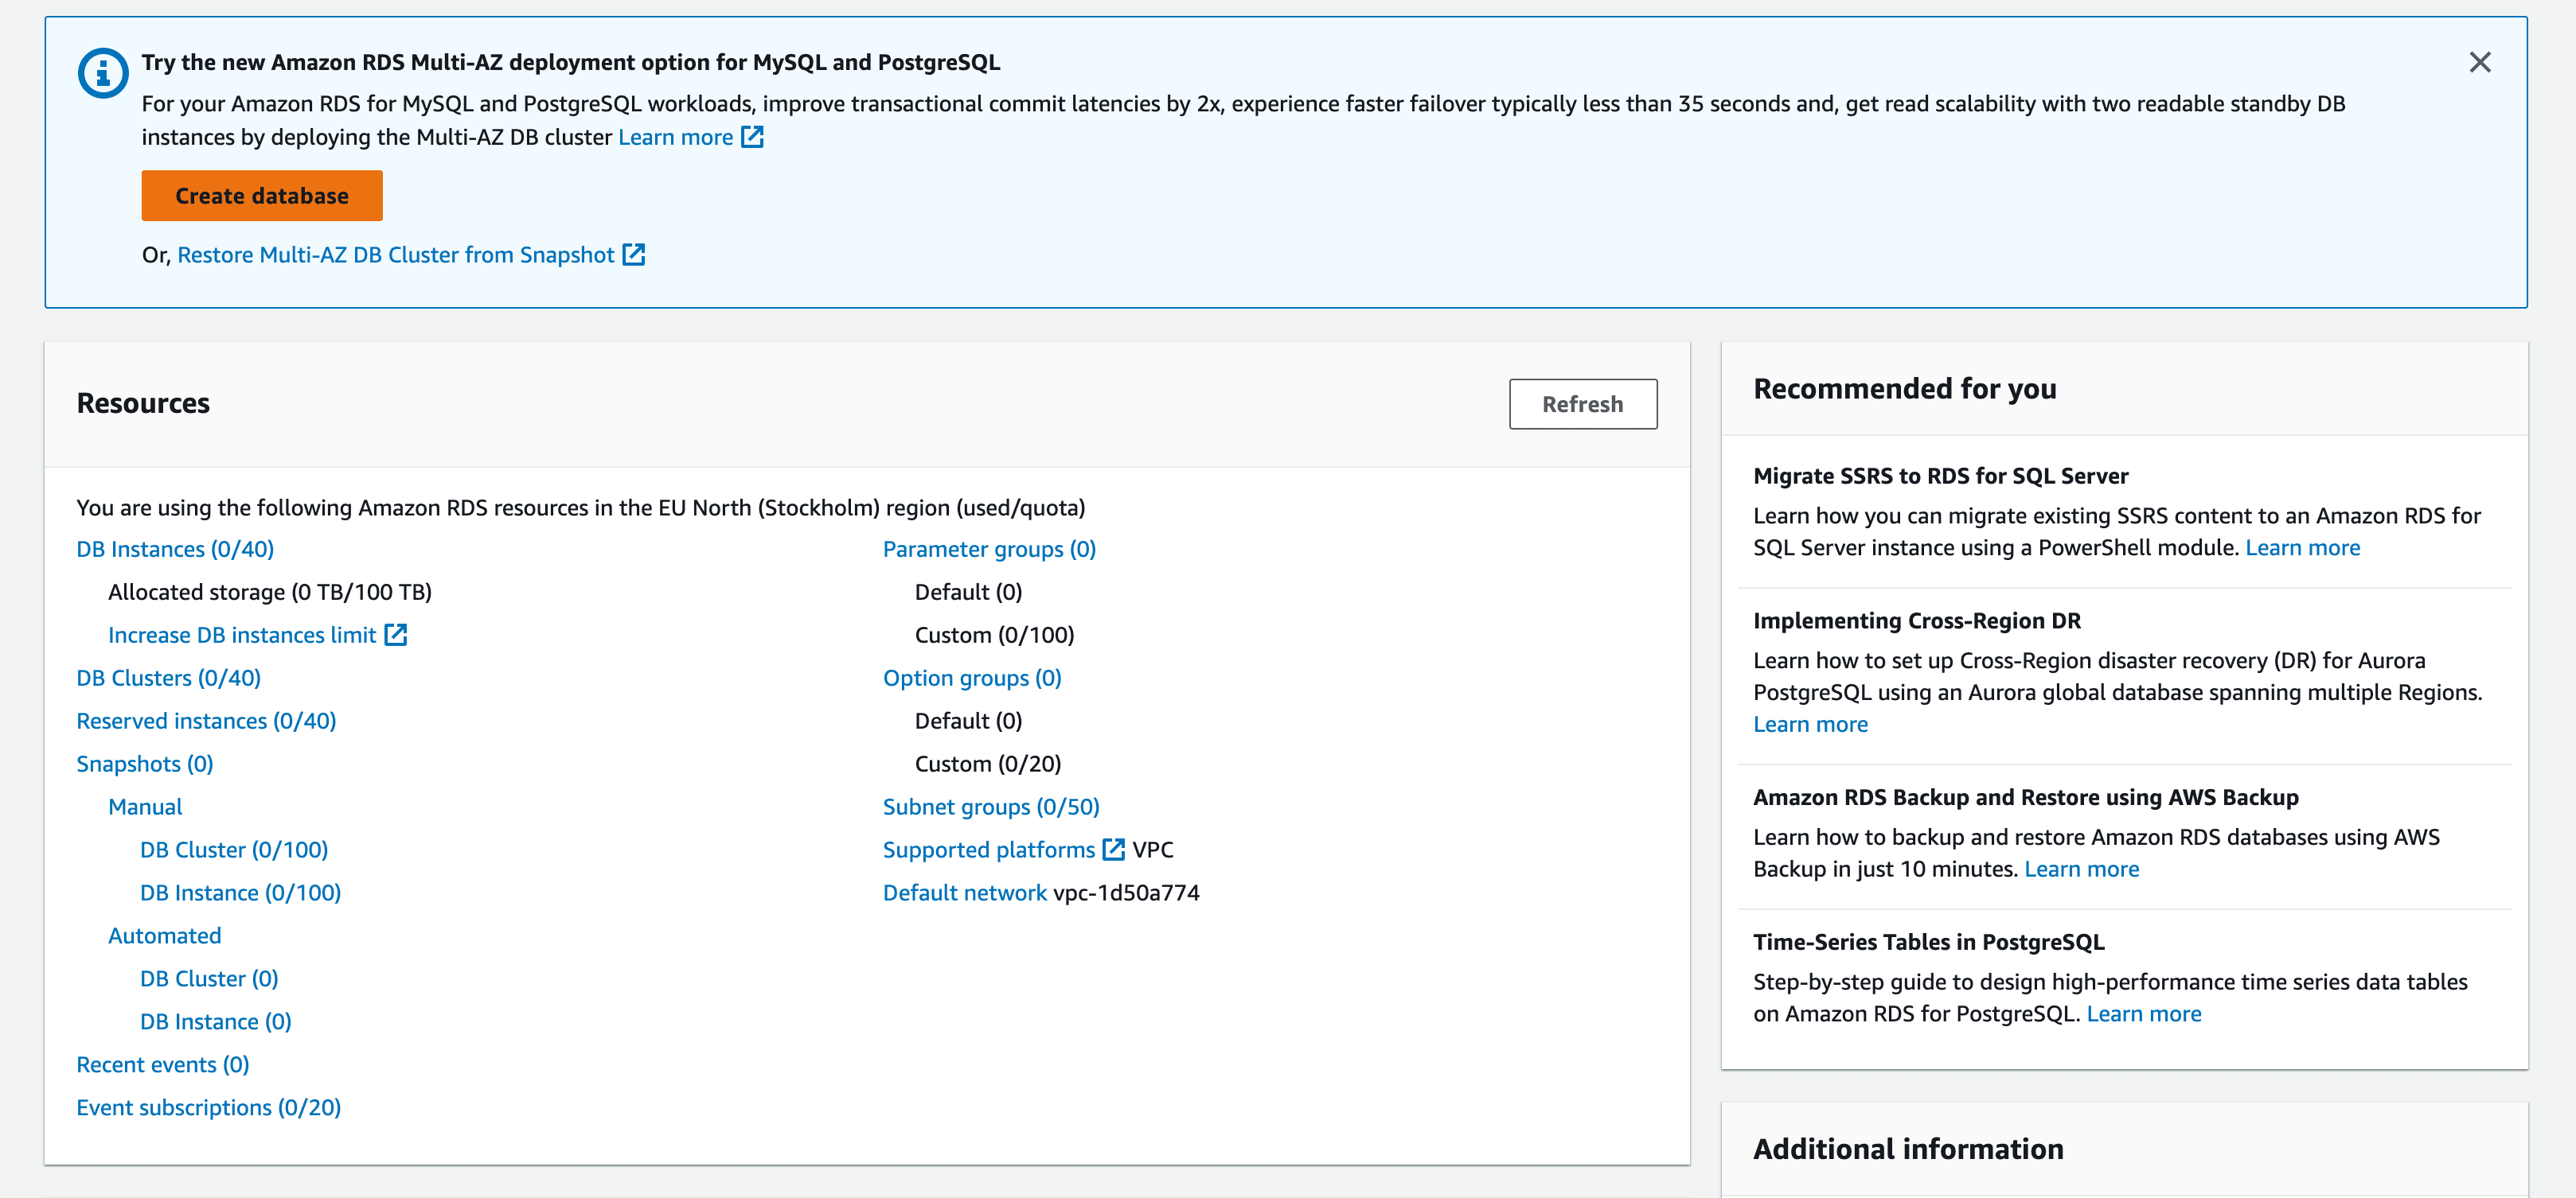Open manual DB Instance (0/100) snapshots link
Image resolution: width=2576 pixels, height=1198 pixels.
click(241, 893)
